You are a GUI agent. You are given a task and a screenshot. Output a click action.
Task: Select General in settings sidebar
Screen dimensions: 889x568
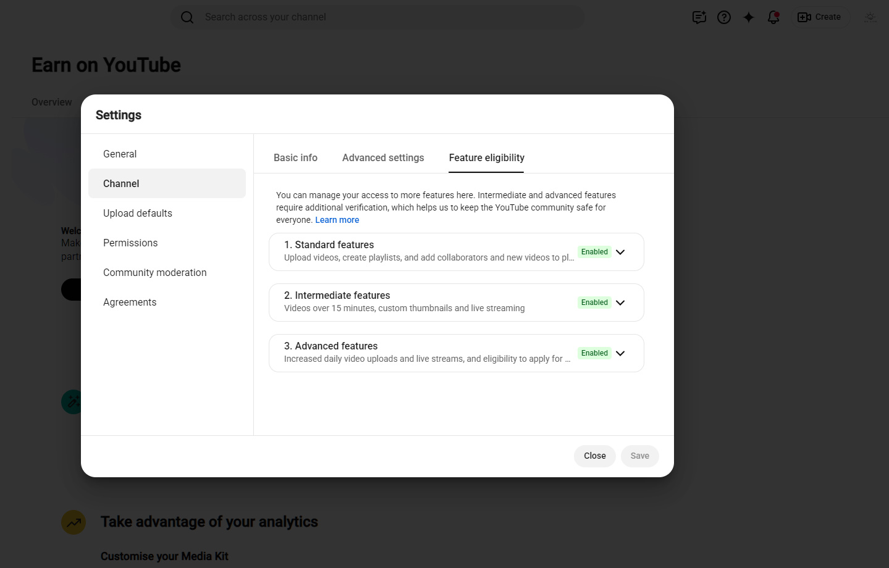pos(167,154)
